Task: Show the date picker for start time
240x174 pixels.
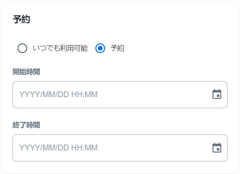Action: click(x=217, y=94)
